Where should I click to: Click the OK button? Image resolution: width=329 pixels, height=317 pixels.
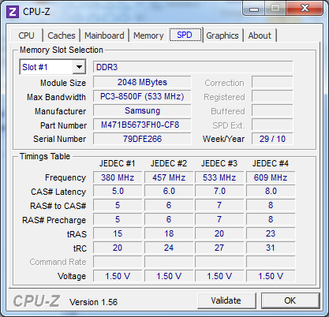[x=290, y=300]
